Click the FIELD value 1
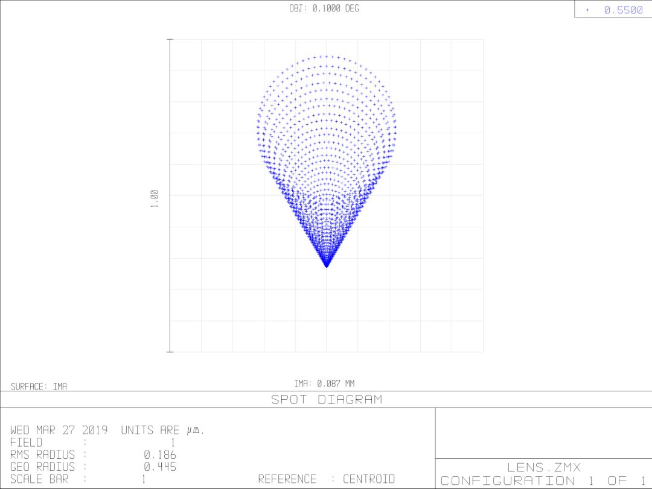 (173, 443)
